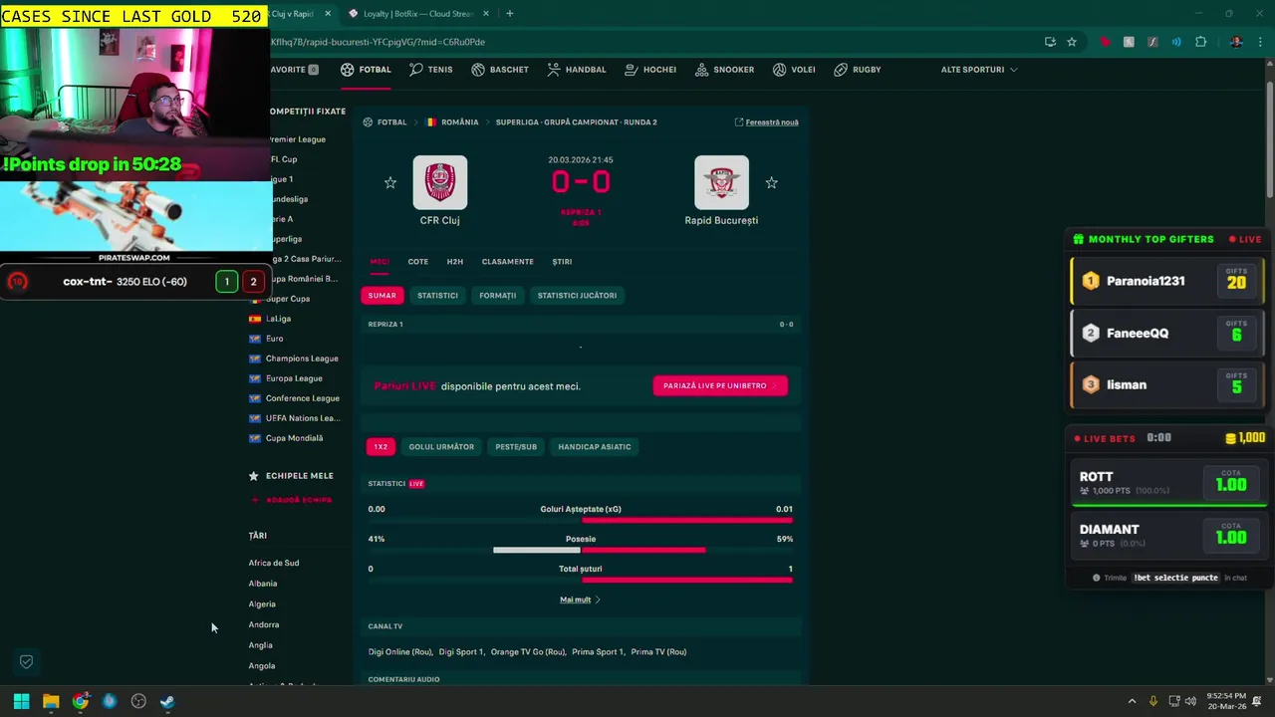Select the Sumar sub-tab
Viewport: 1275px width, 717px height.
382,296
